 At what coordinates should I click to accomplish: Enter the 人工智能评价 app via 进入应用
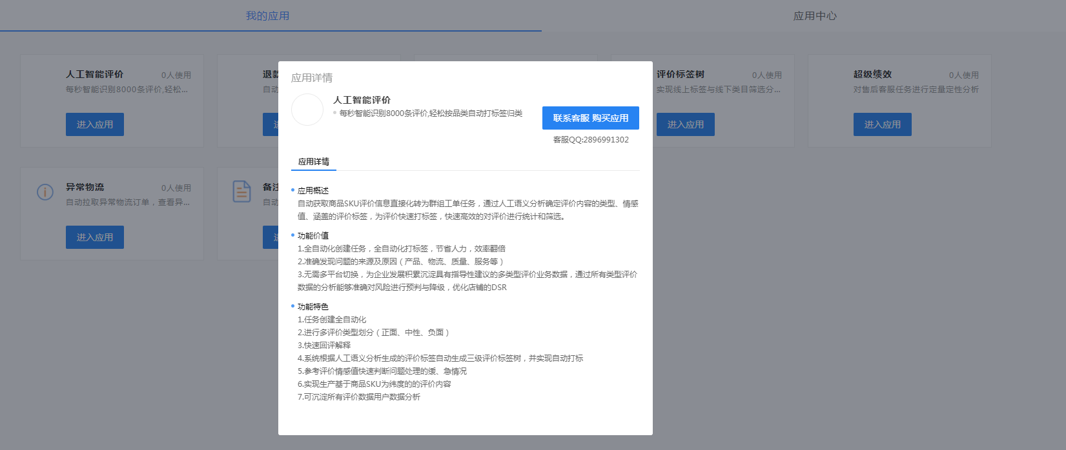click(x=95, y=124)
